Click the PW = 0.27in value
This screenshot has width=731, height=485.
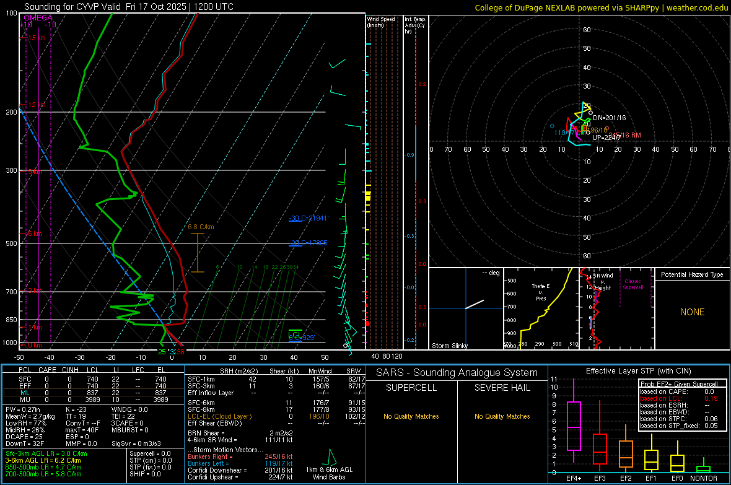pos(22,409)
